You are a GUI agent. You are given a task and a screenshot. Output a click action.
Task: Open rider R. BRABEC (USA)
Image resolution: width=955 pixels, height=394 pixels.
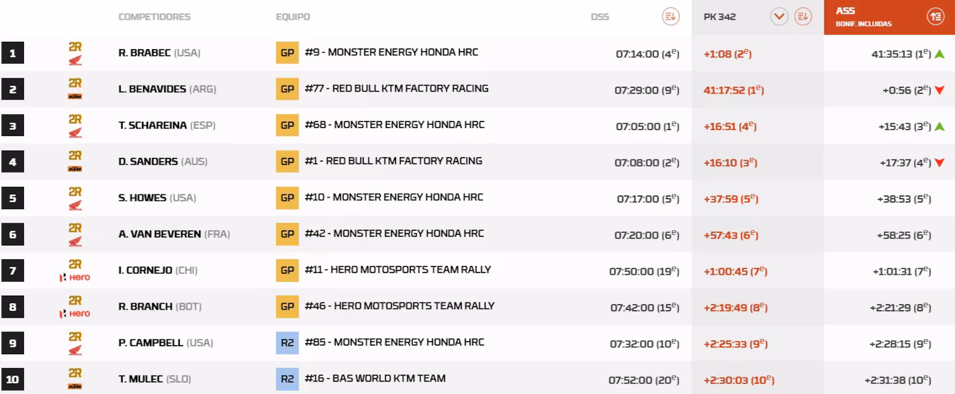coord(159,53)
